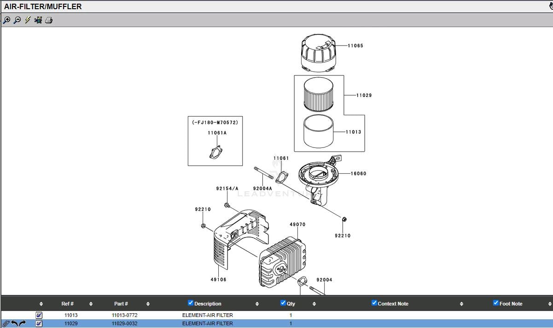Click the fit-to-window diagram icon
Image resolution: width=553 pixels, height=328 pixels.
[x=38, y=20]
